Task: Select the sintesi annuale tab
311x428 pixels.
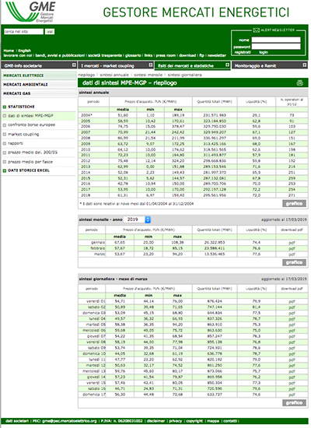Action: pos(114,75)
